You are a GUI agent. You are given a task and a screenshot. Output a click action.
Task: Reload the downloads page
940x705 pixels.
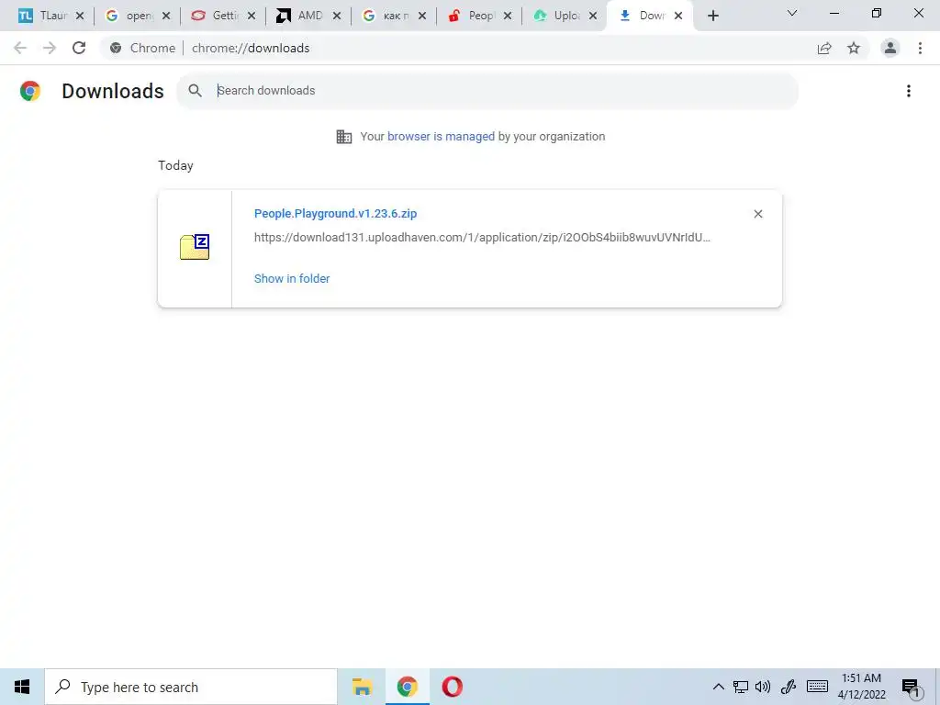tap(79, 48)
